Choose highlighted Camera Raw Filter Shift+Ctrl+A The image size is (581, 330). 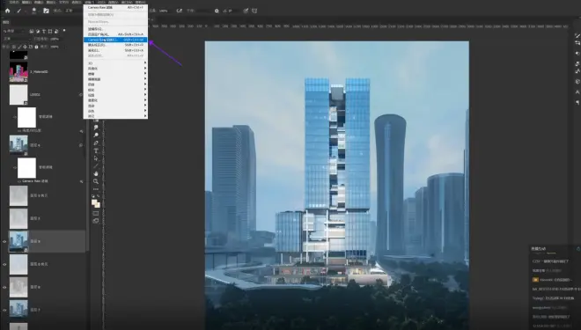click(115, 40)
